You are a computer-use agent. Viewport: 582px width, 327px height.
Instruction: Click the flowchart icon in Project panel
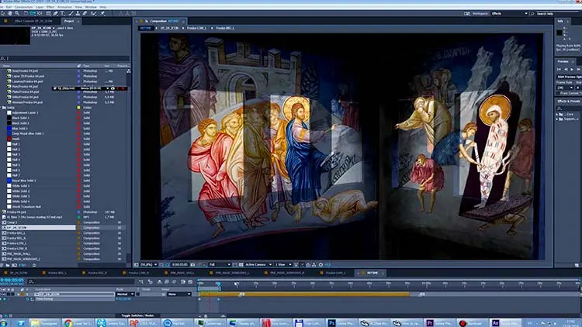tap(128, 71)
